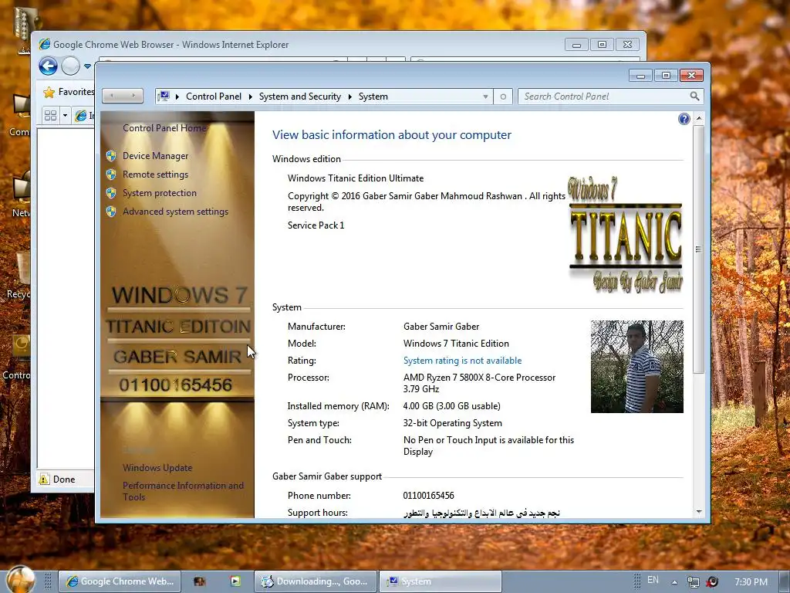The image size is (790, 593).
Task: Open System protection link
Action: click(159, 193)
